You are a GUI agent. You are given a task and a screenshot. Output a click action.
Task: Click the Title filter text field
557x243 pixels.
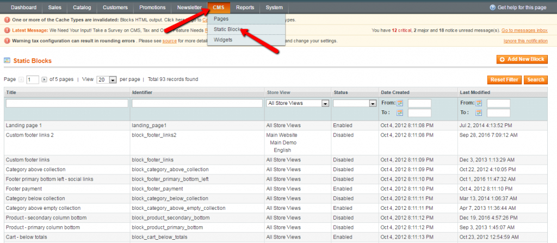pos(66,103)
